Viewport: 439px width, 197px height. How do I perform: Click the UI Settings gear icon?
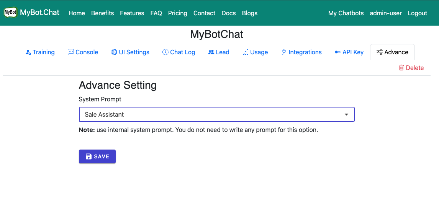(114, 52)
